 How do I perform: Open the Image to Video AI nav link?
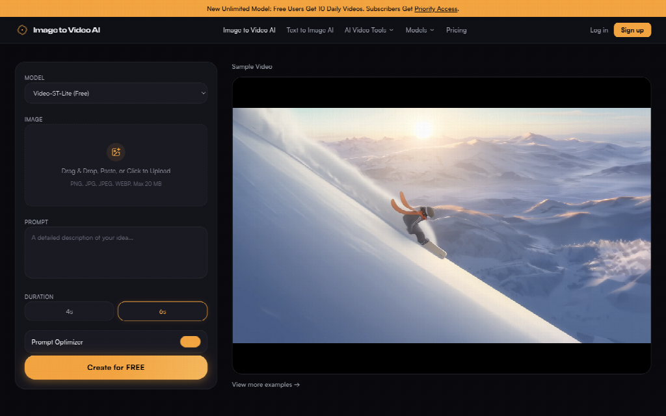[x=249, y=30]
